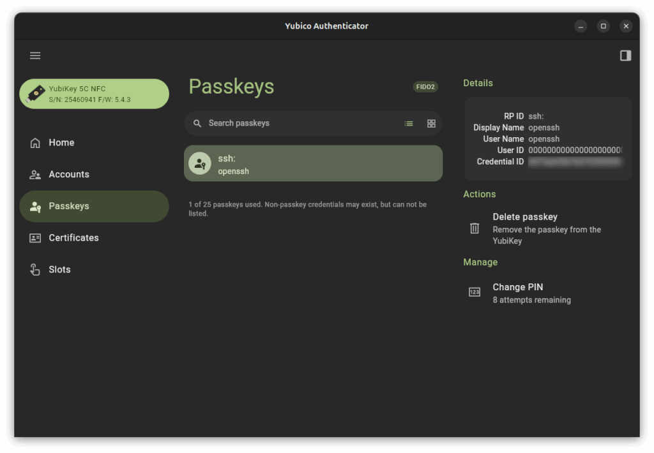Viewport: 654px width, 453px height.
Task: Choose Delete passkey action
Action: (x=525, y=217)
